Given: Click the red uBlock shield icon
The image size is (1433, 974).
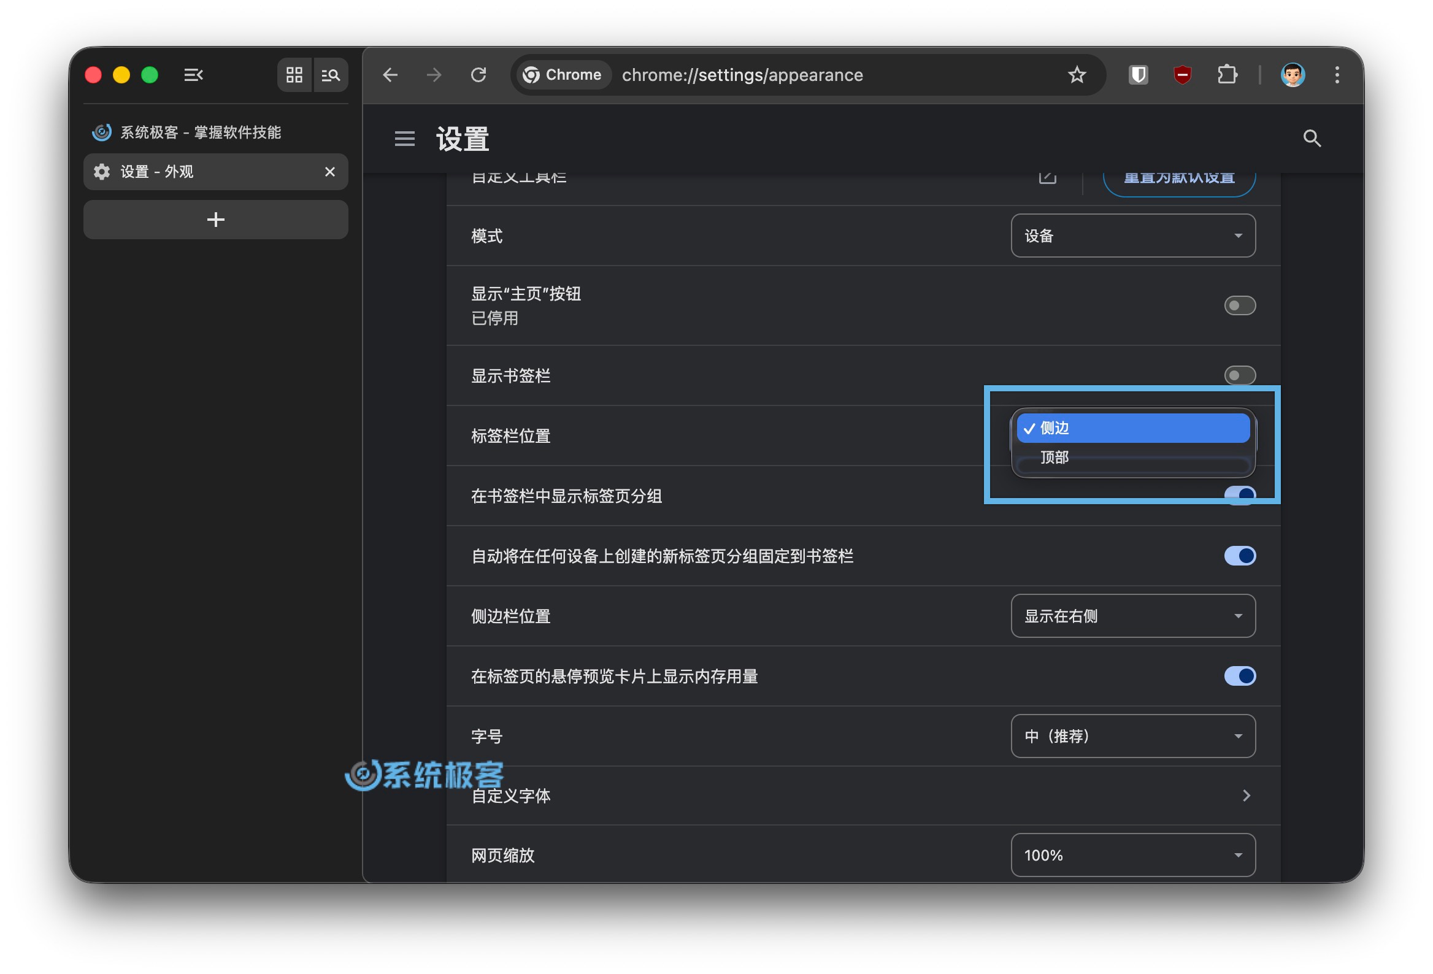Looking at the screenshot, I should click(1182, 75).
